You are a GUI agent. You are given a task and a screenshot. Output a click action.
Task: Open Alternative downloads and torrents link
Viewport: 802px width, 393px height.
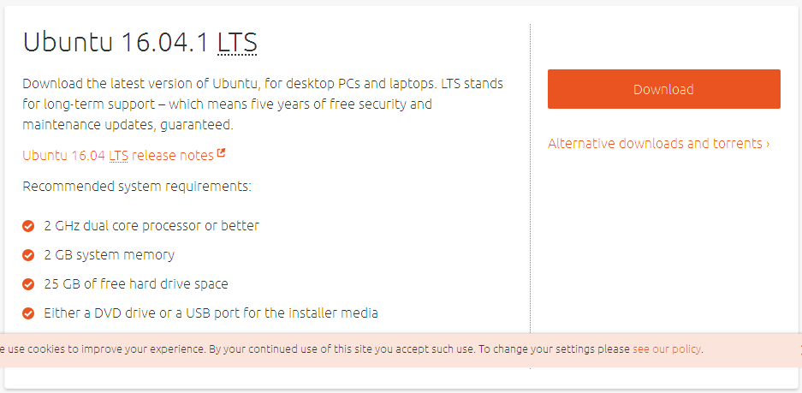(654, 144)
